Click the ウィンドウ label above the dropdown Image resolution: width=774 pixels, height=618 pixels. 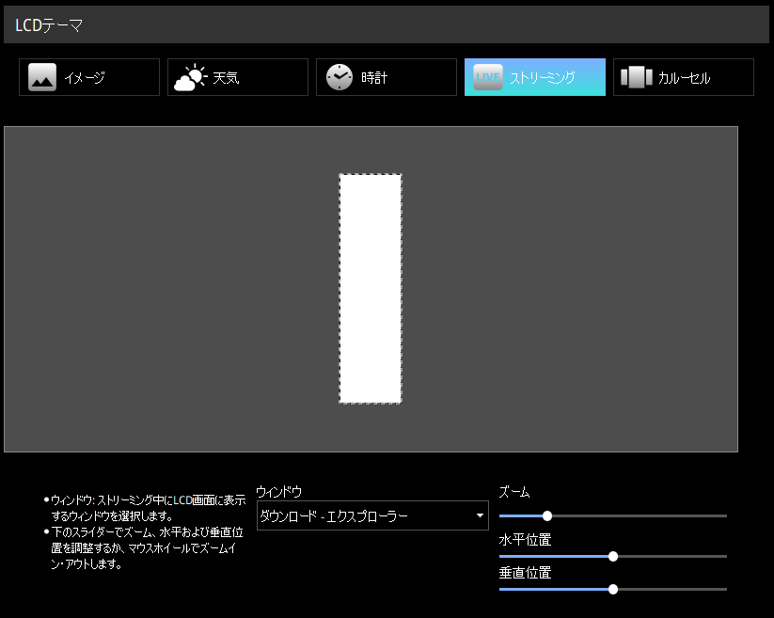[x=278, y=492]
